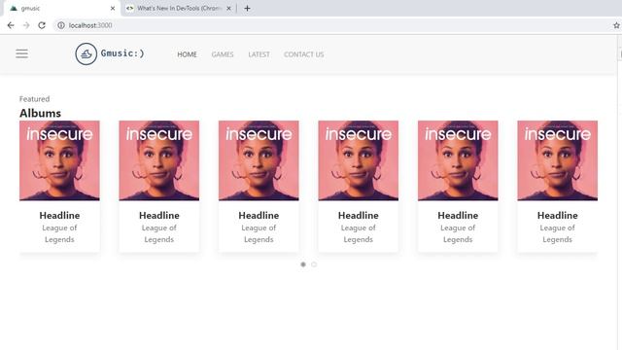
Task: Bookmark this page with the star icon
Action: tap(616, 25)
